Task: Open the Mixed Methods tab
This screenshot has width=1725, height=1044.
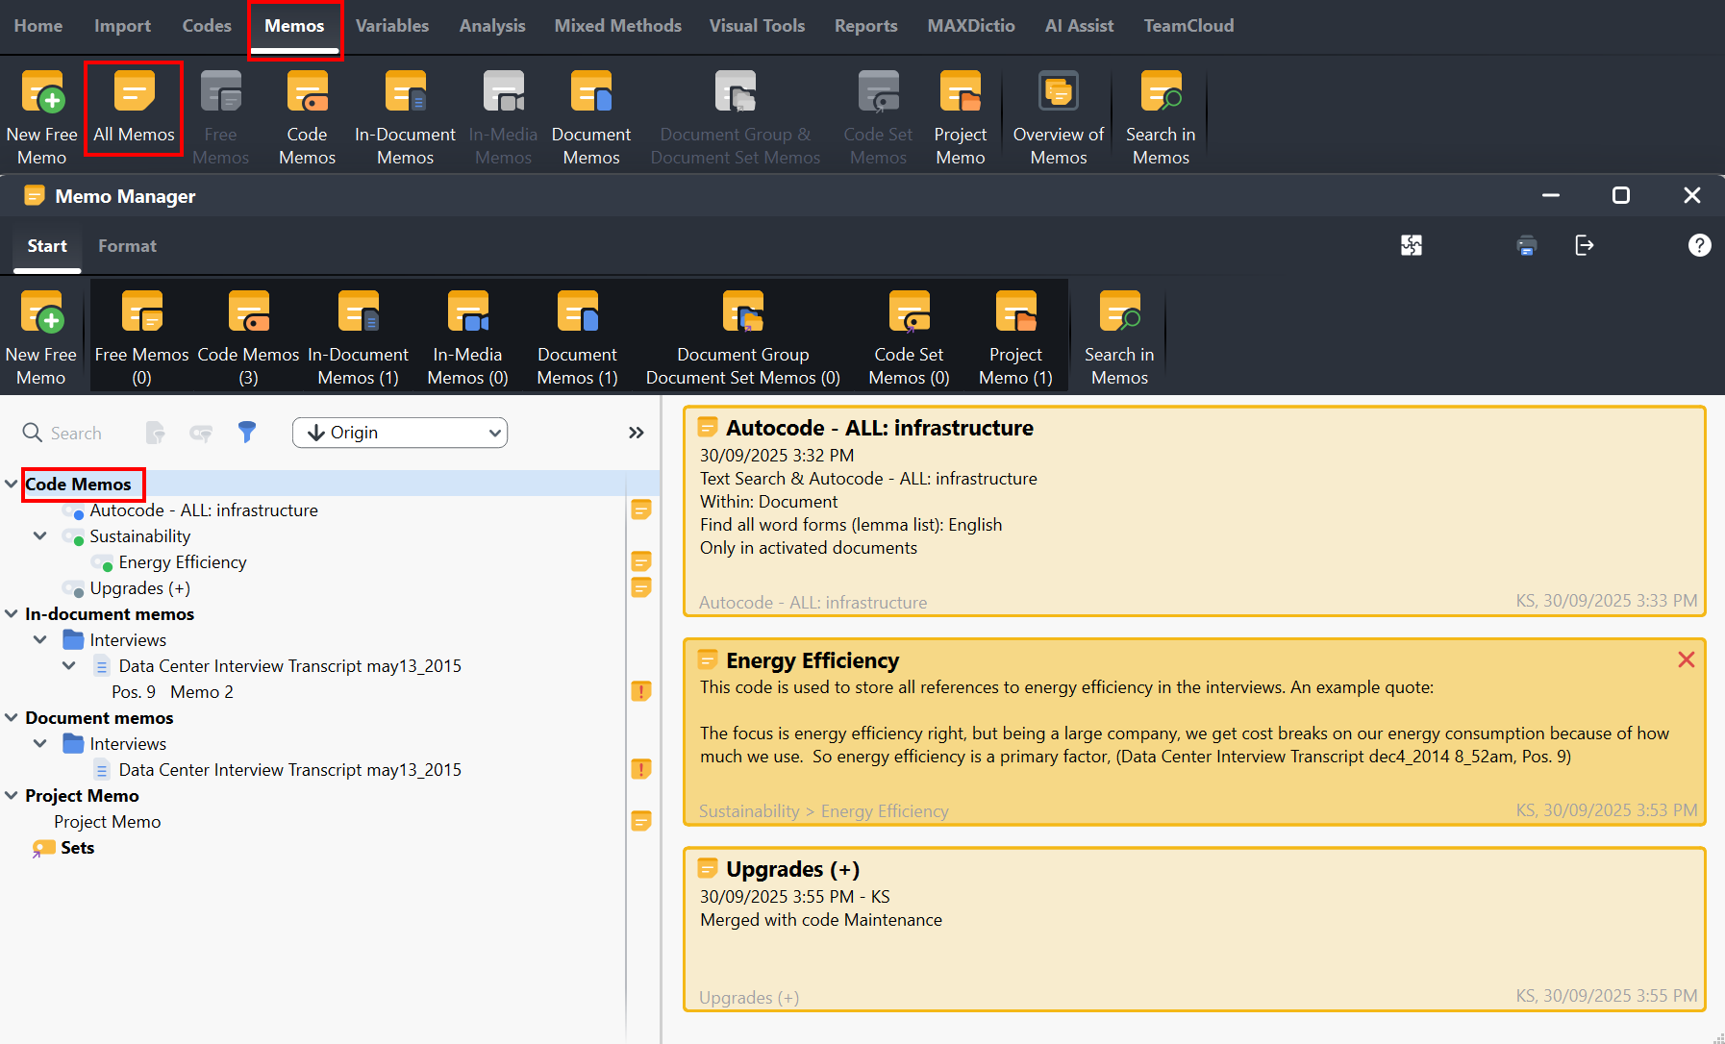Action: (617, 26)
